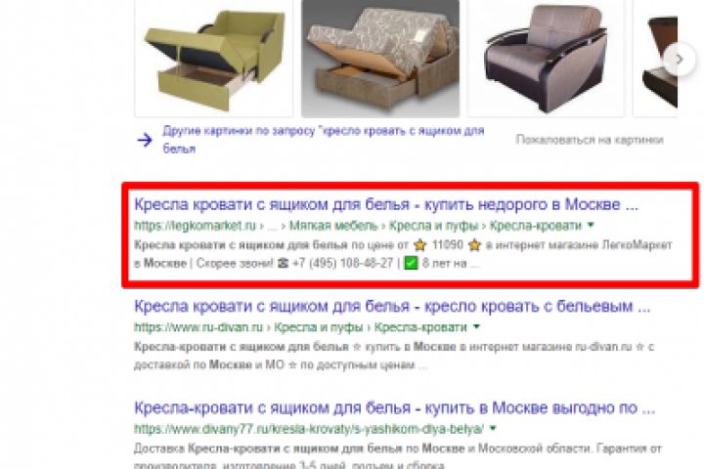Click the www.ru-divan.ru green URL
Screen dimensions: 704x469
click(198, 327)
